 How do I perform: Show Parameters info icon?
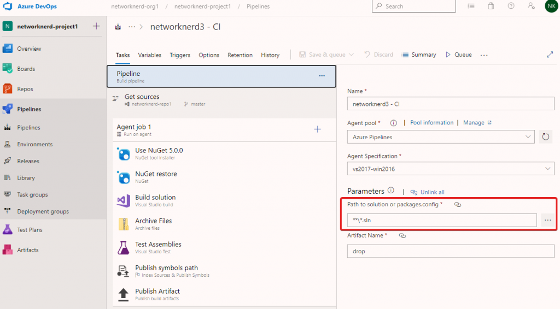click(x=390, y=191)
